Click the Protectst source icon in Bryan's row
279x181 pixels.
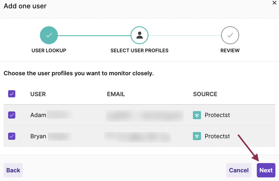click(197, 136)
